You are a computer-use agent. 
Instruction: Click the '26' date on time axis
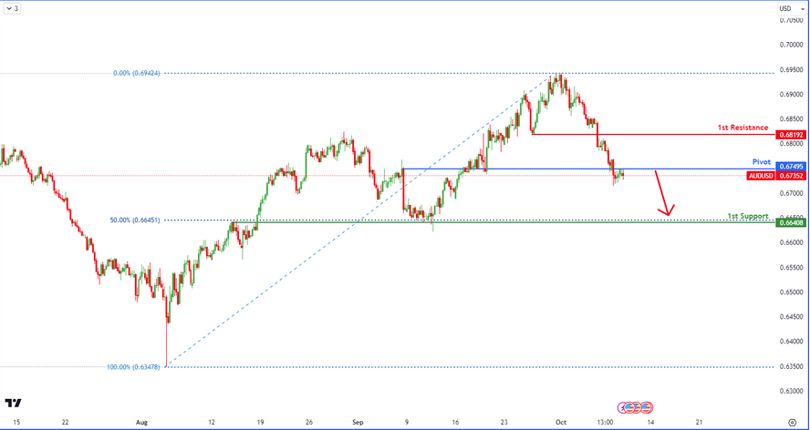pos(309,423)
